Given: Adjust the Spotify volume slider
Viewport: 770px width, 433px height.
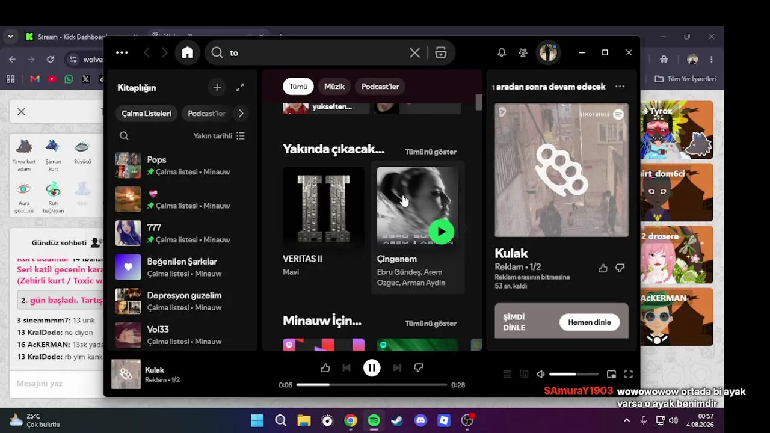Looking at the screenshot, I should [x=574, y=374].
